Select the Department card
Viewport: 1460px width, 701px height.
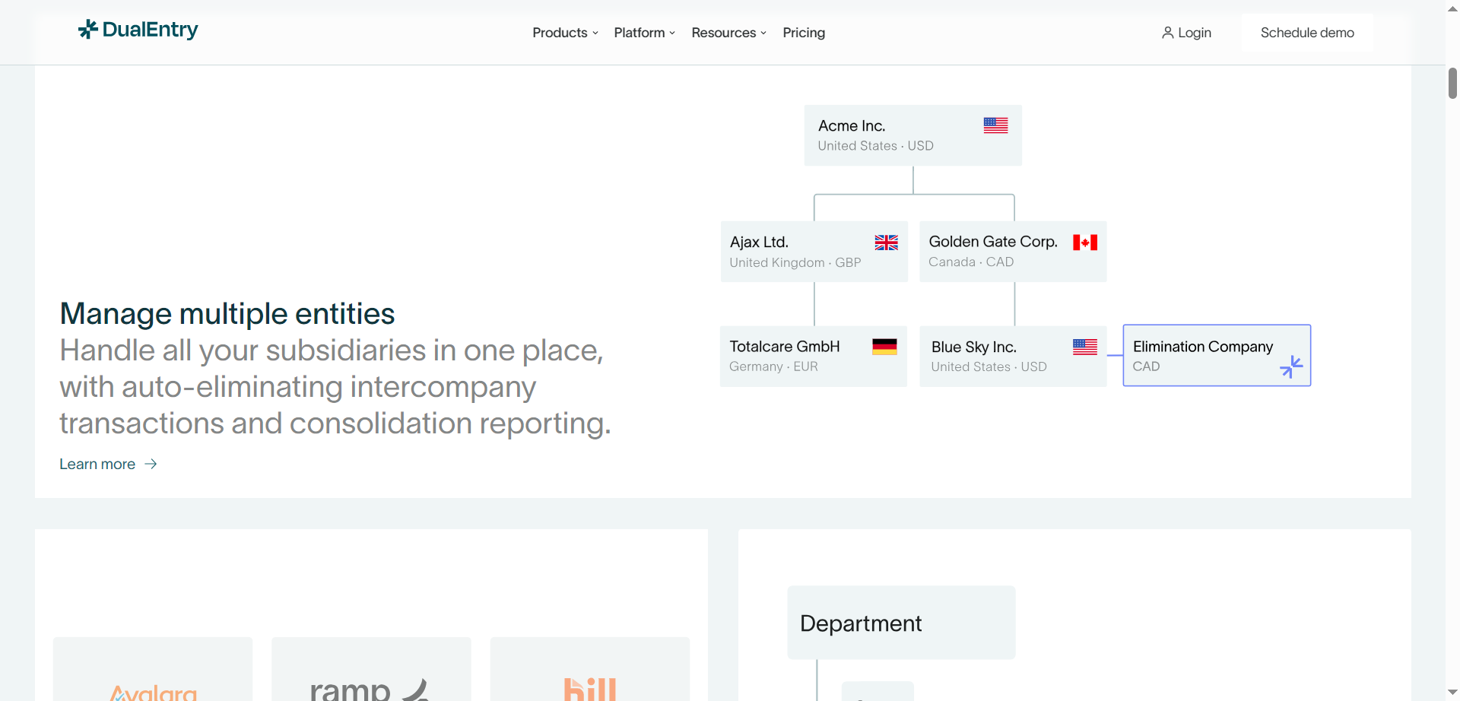click(900, 622)
